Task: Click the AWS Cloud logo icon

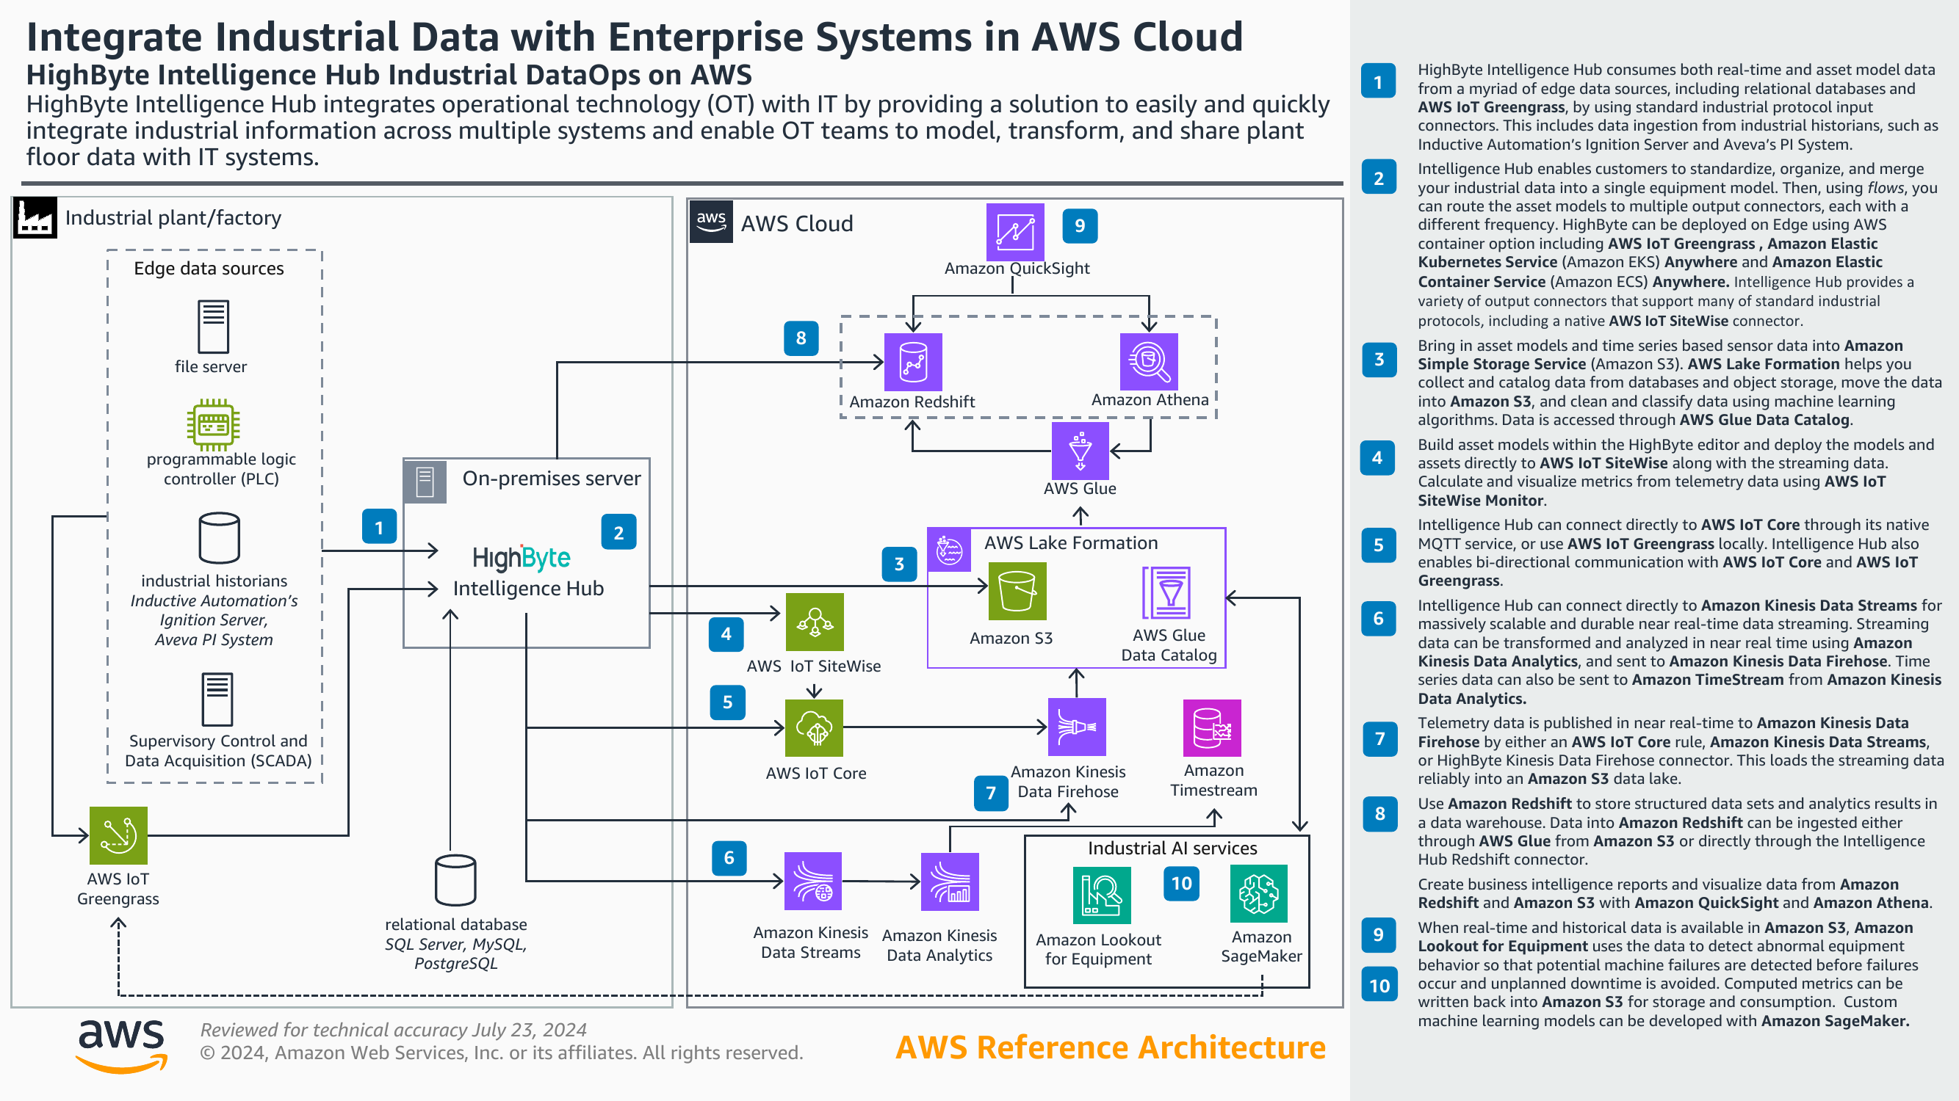Action: click(711, 222)
